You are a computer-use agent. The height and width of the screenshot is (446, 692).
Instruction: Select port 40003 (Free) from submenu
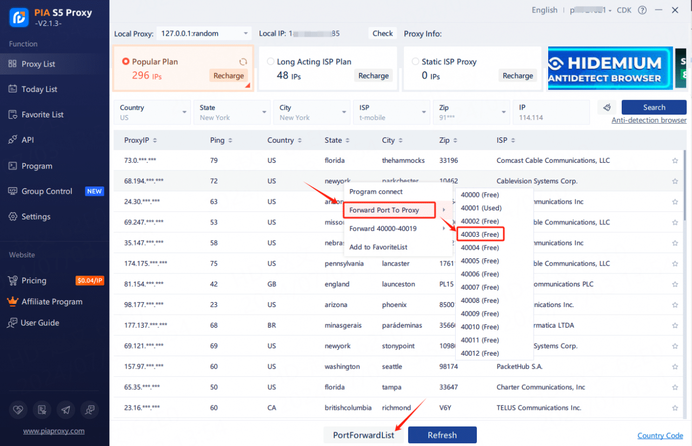[x=481, y=234]
